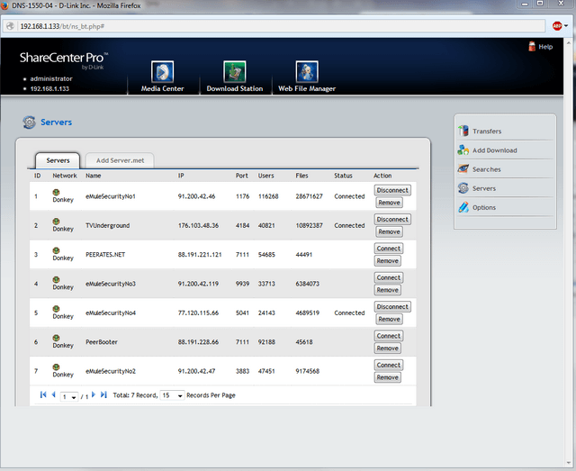Open Add Download in the side panel
Screen dimensions: 576x471
click(x=494, y=150)
